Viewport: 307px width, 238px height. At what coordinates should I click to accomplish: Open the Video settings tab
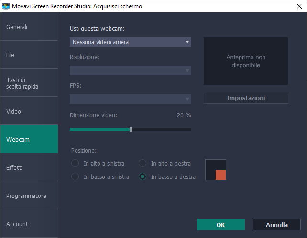tap(29, 111)
